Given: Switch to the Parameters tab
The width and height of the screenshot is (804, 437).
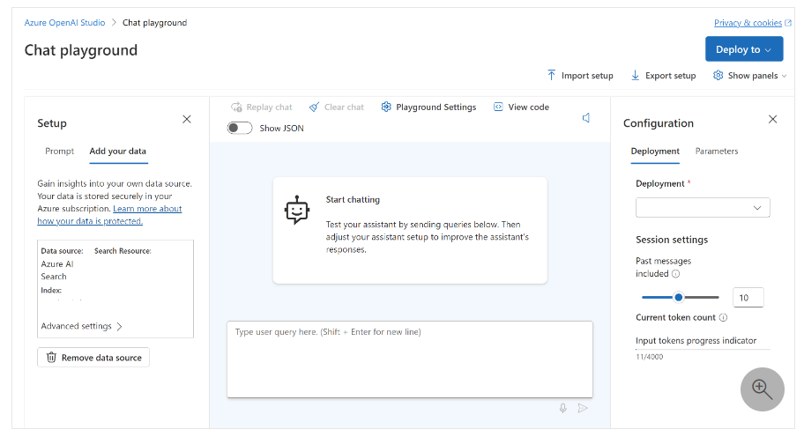Looking at the screenshot, I should (x=717, y=152).
